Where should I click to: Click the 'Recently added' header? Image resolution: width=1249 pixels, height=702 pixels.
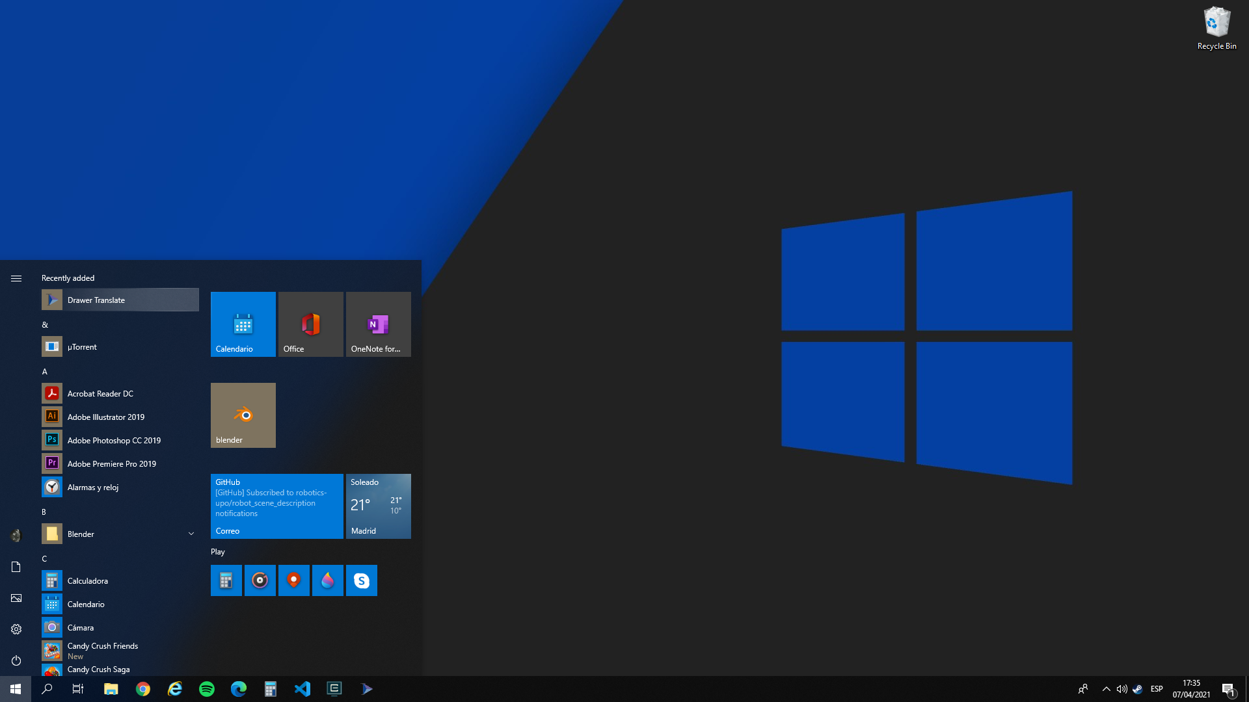click(x=68, y=278)
